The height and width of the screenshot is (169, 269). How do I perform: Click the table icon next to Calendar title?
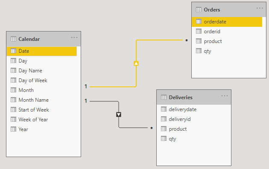[13, 39]
